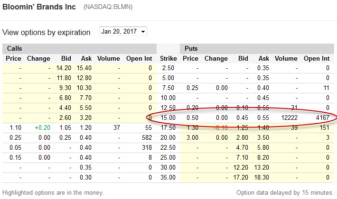
Task: Click the call volume 37
Action: click(x=117, y=128)
